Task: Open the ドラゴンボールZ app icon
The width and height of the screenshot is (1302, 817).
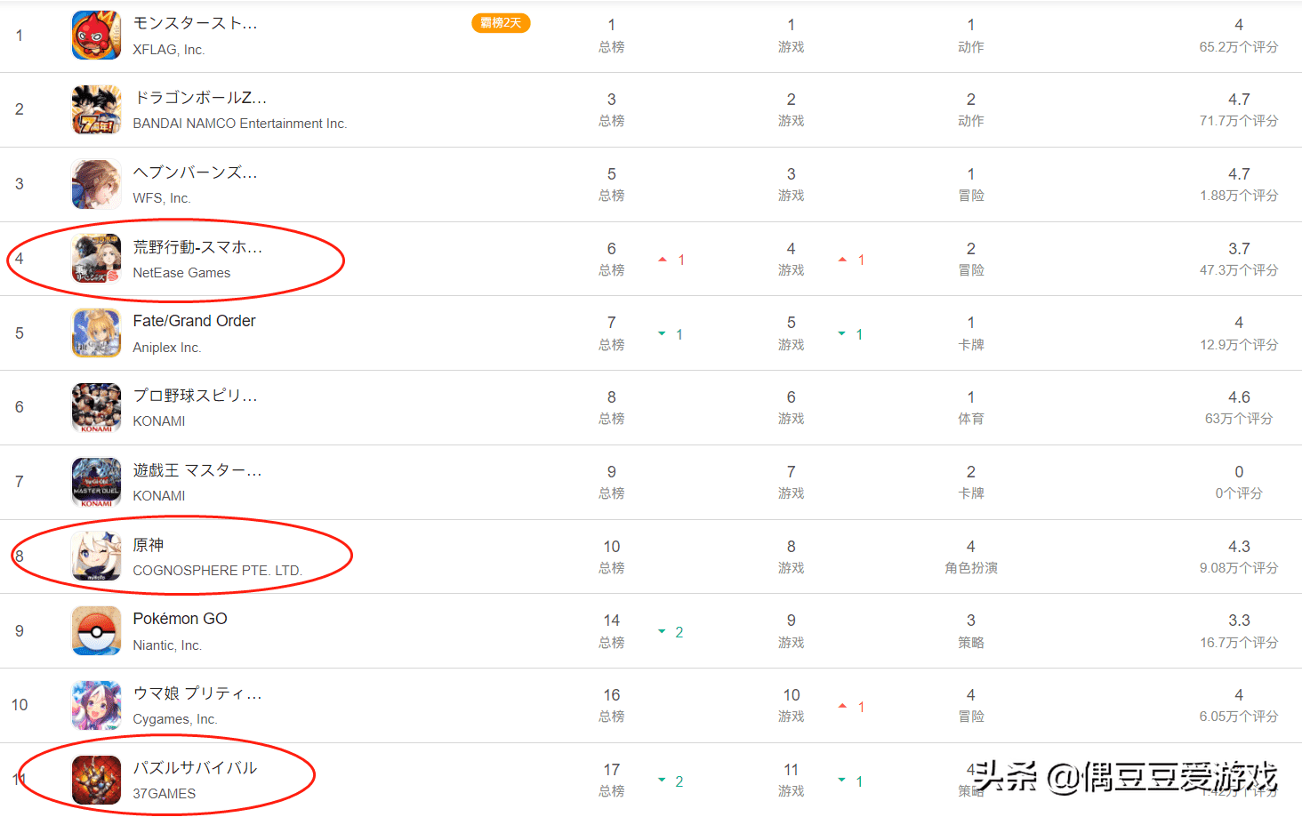Action: click(96, 109)
